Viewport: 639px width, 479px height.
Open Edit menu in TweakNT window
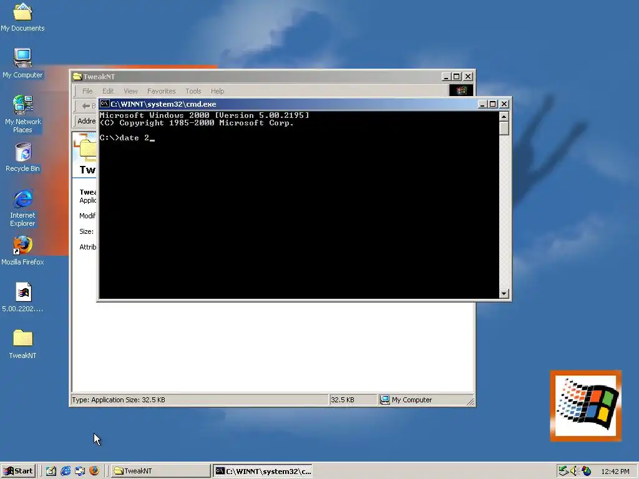click(x=107, y=91)
